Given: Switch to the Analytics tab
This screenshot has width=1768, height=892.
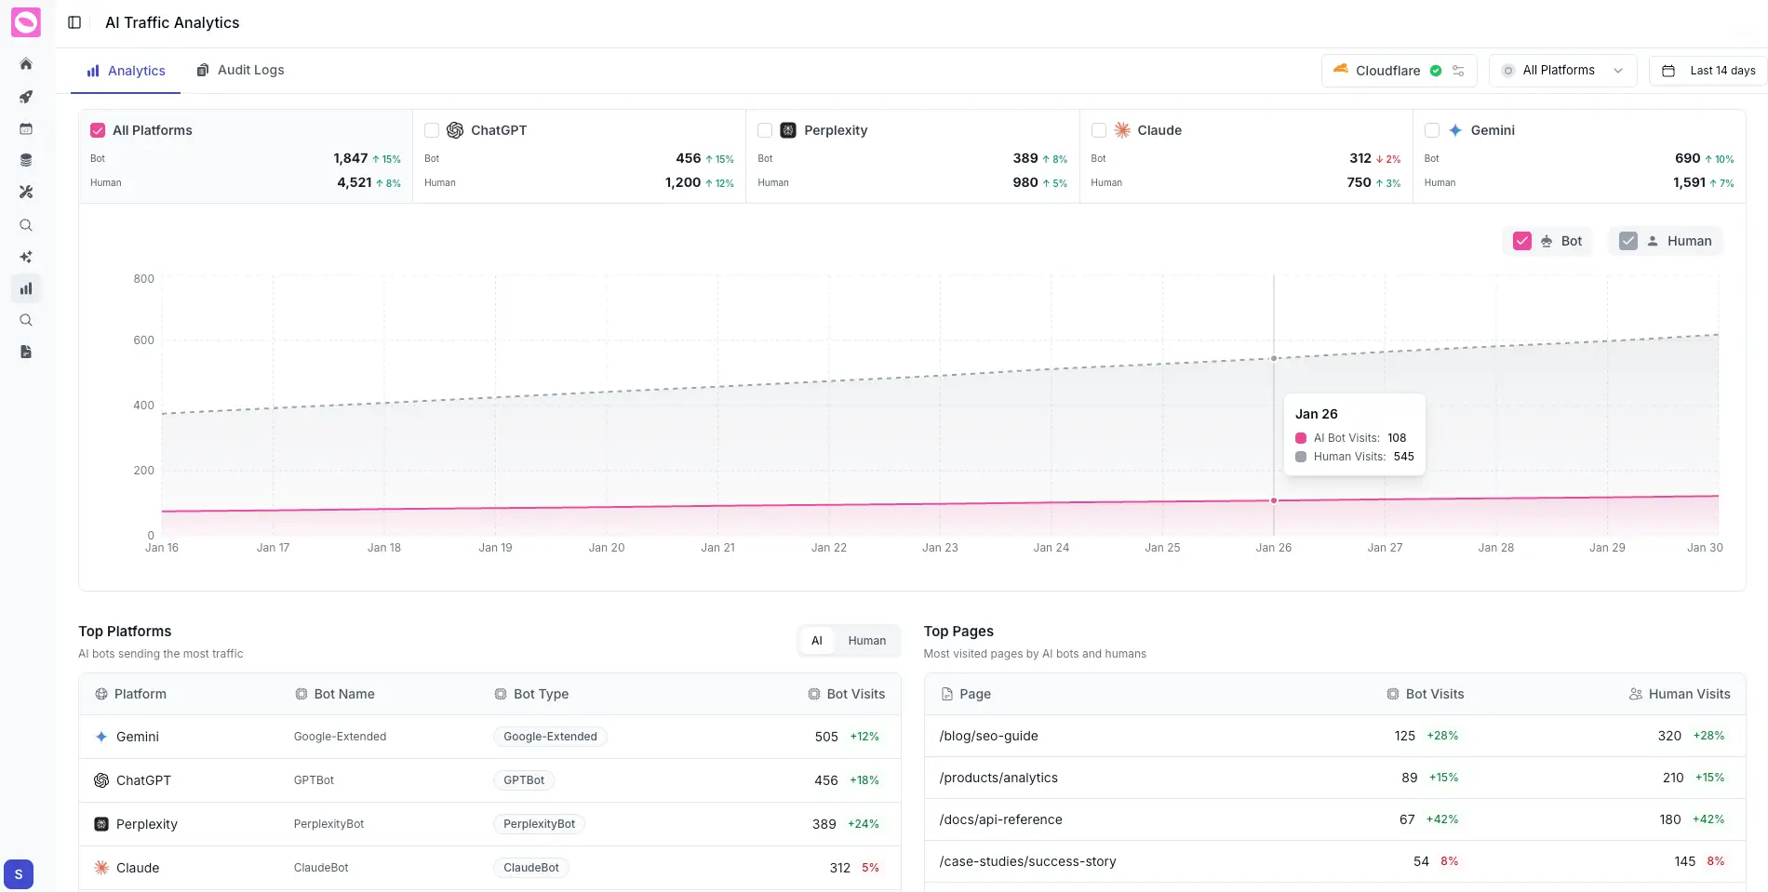Looking at the screenshot, I should (x=126, y=70).
